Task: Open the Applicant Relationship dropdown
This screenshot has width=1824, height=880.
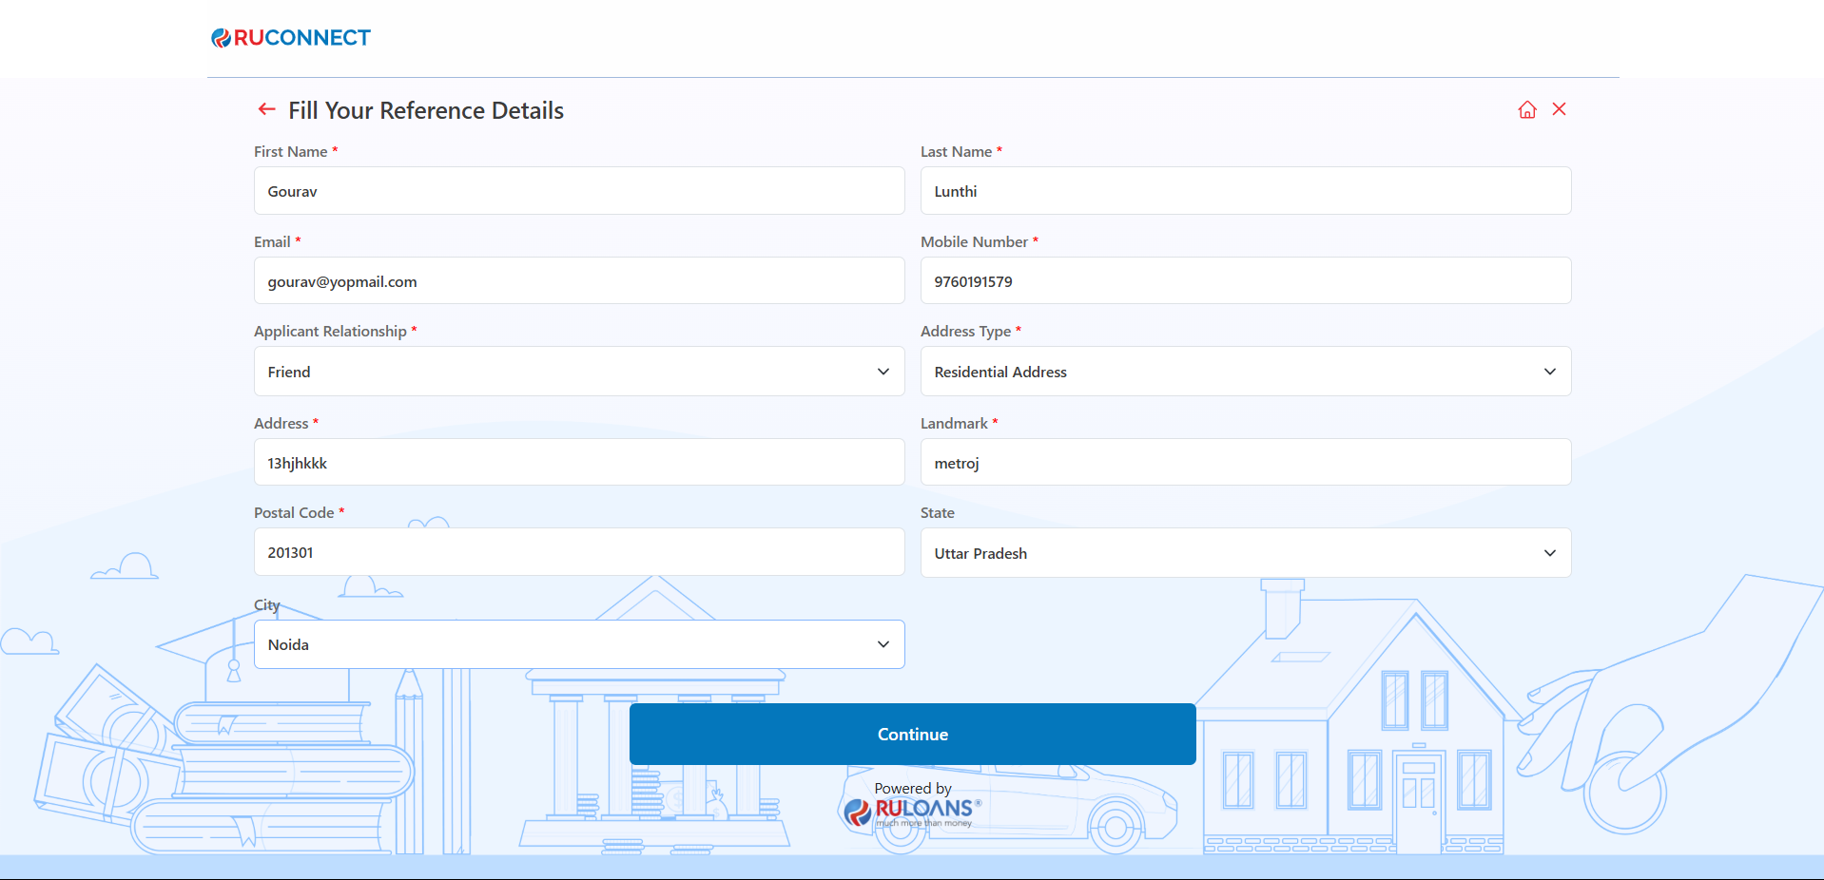Action: click(578, 372)
